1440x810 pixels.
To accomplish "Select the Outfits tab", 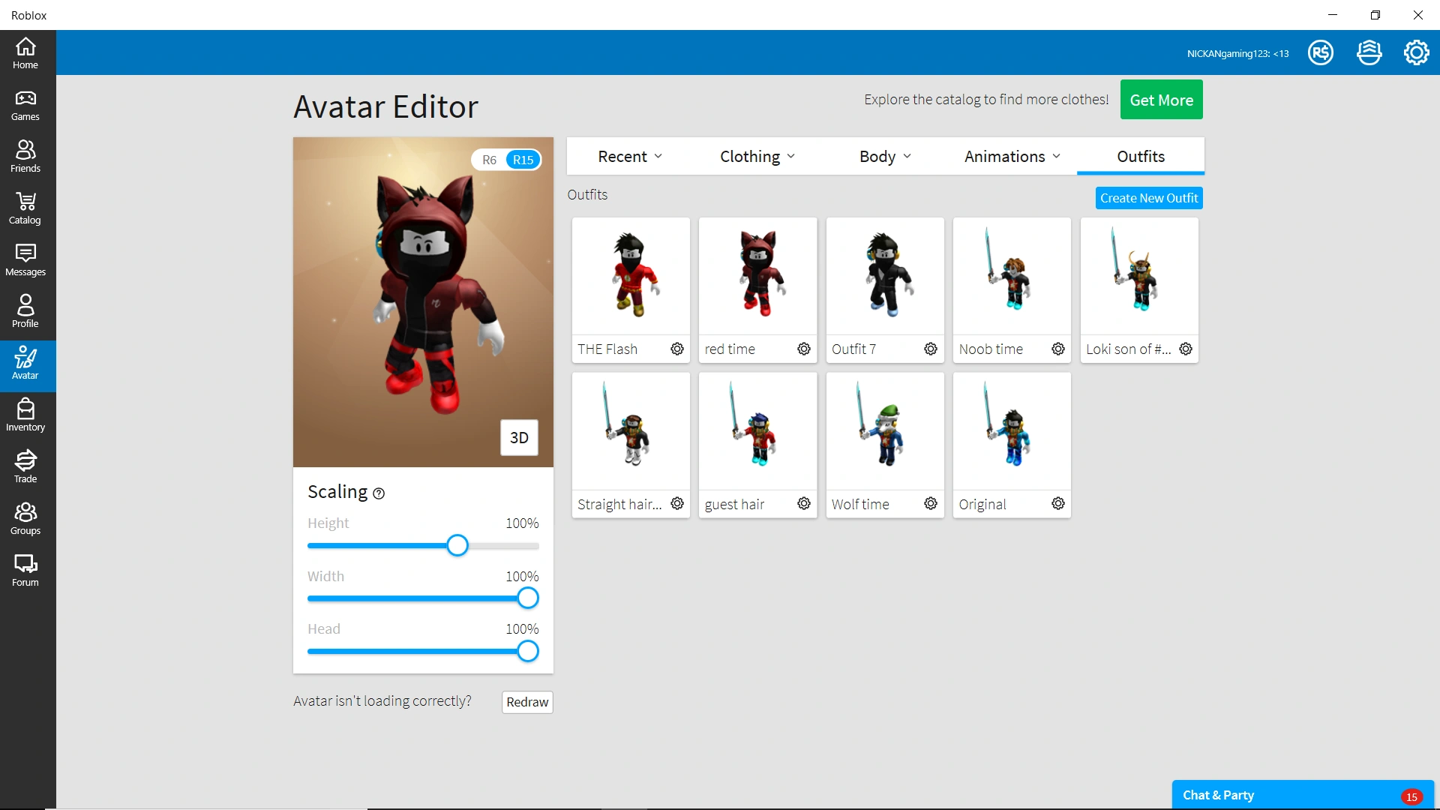I will point(1140,156).
